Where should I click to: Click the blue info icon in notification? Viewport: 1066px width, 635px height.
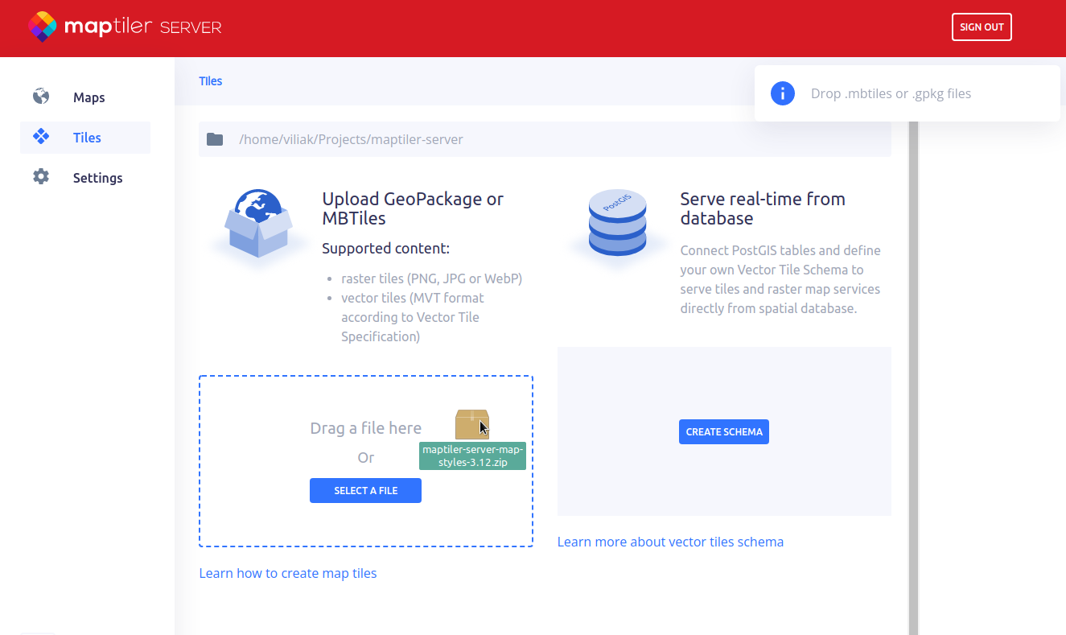(x=782, y=93)
